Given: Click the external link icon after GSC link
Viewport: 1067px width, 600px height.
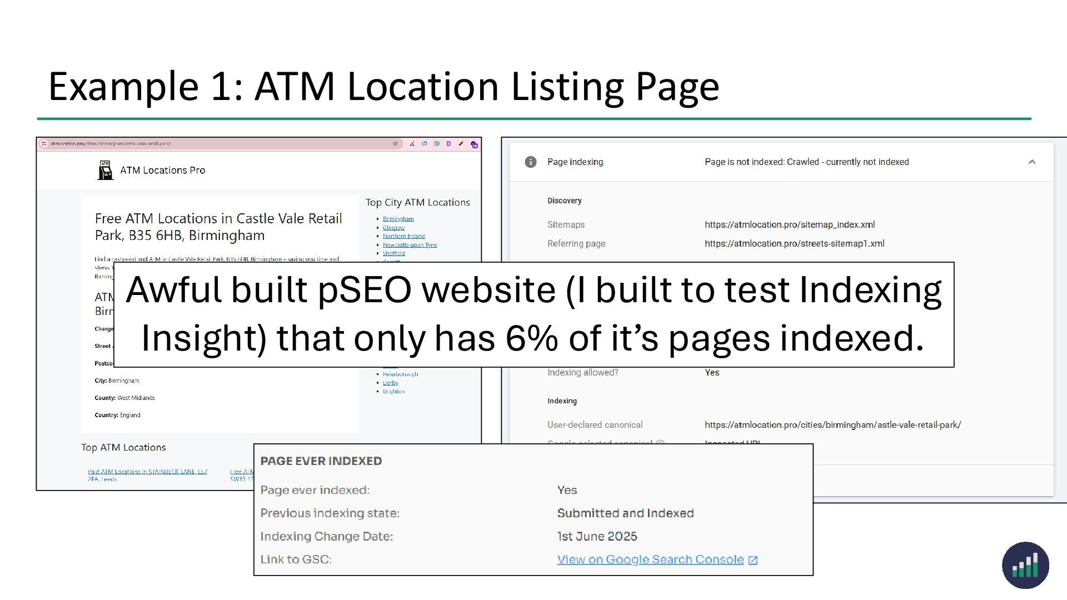Looking at the screenshot, I should pos(753,561).
